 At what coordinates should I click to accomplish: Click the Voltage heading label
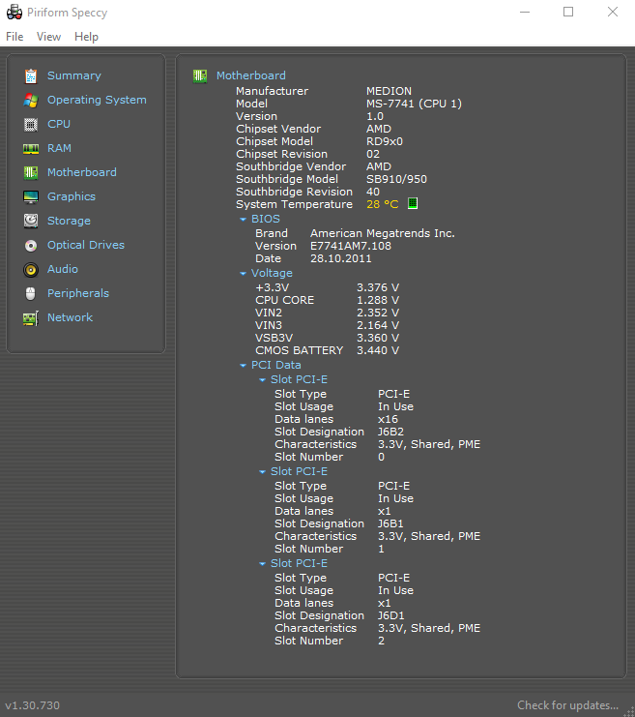(272, 273)
